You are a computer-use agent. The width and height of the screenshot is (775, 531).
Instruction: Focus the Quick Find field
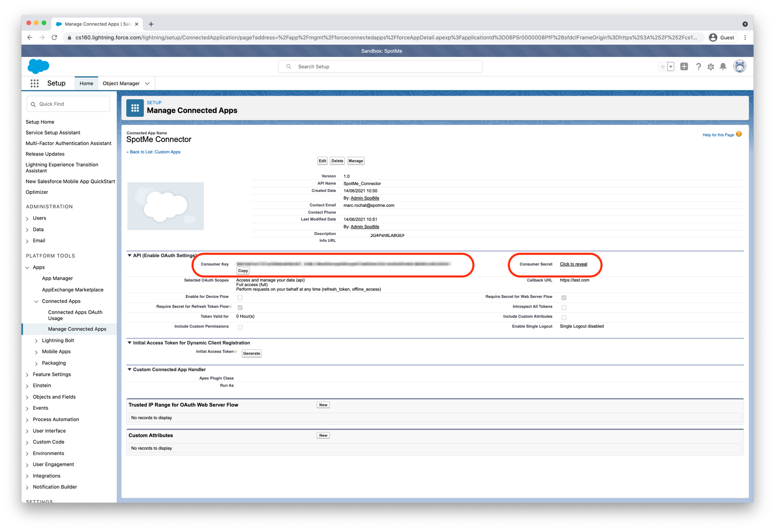[68, 104]
